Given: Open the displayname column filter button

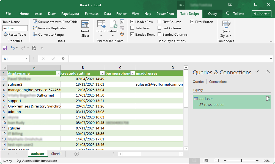Looking at the screenshot, I should tap(58, 73).
